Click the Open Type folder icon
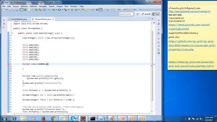The width and height of the screenshot is (217, 122). point(83,10)
